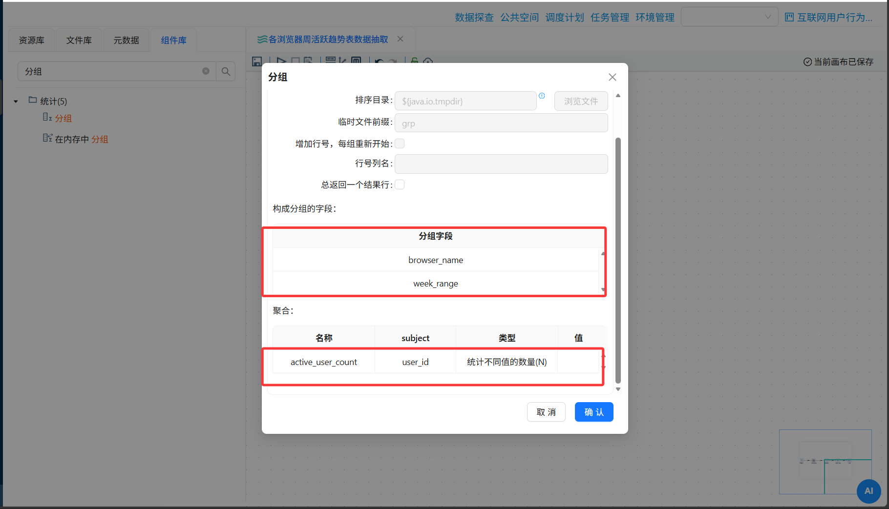
Task: Click the run (play) toolbar icon
Action: pos(281,61)
